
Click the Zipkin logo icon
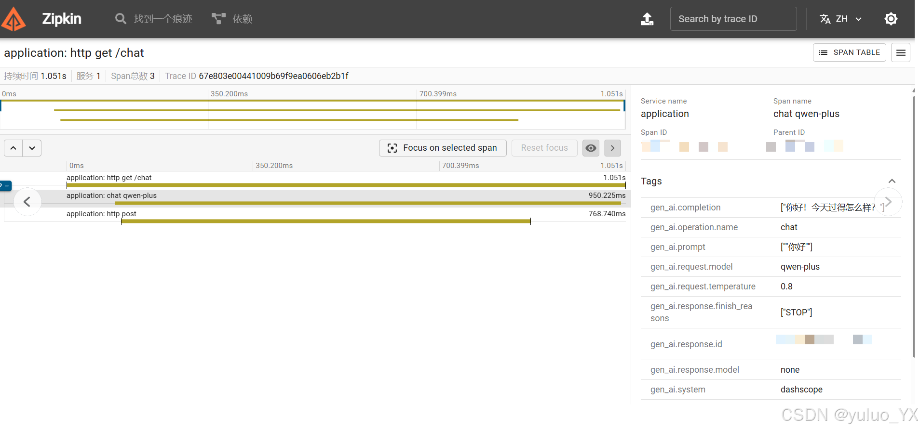pos(14,19)
